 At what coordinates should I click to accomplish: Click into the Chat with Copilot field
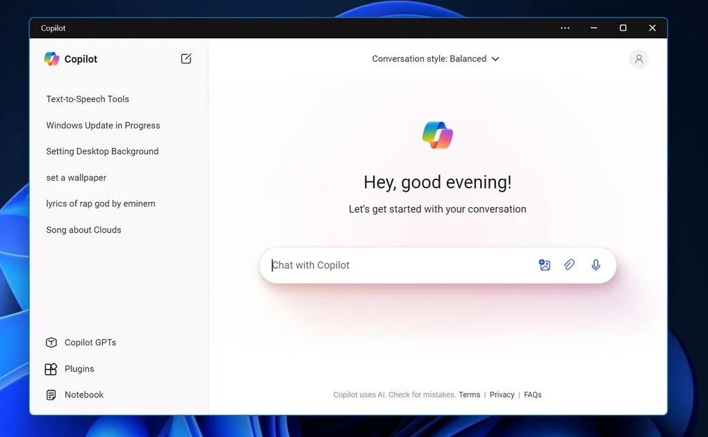(x=396, y=265)
